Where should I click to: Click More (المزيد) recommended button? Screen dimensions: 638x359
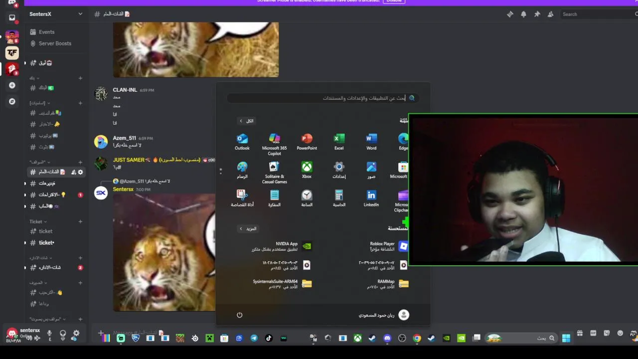click(x=248, y=228)
